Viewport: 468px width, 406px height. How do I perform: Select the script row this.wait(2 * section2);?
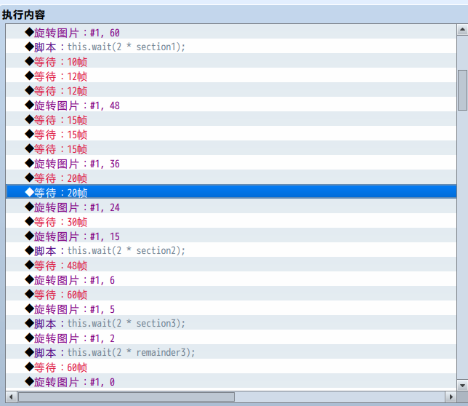pos(231,250)
